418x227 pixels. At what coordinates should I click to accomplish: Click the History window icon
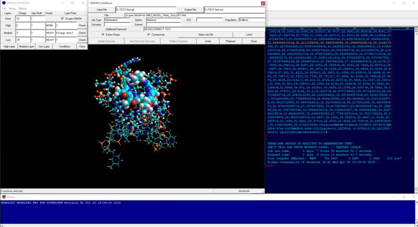4,197
